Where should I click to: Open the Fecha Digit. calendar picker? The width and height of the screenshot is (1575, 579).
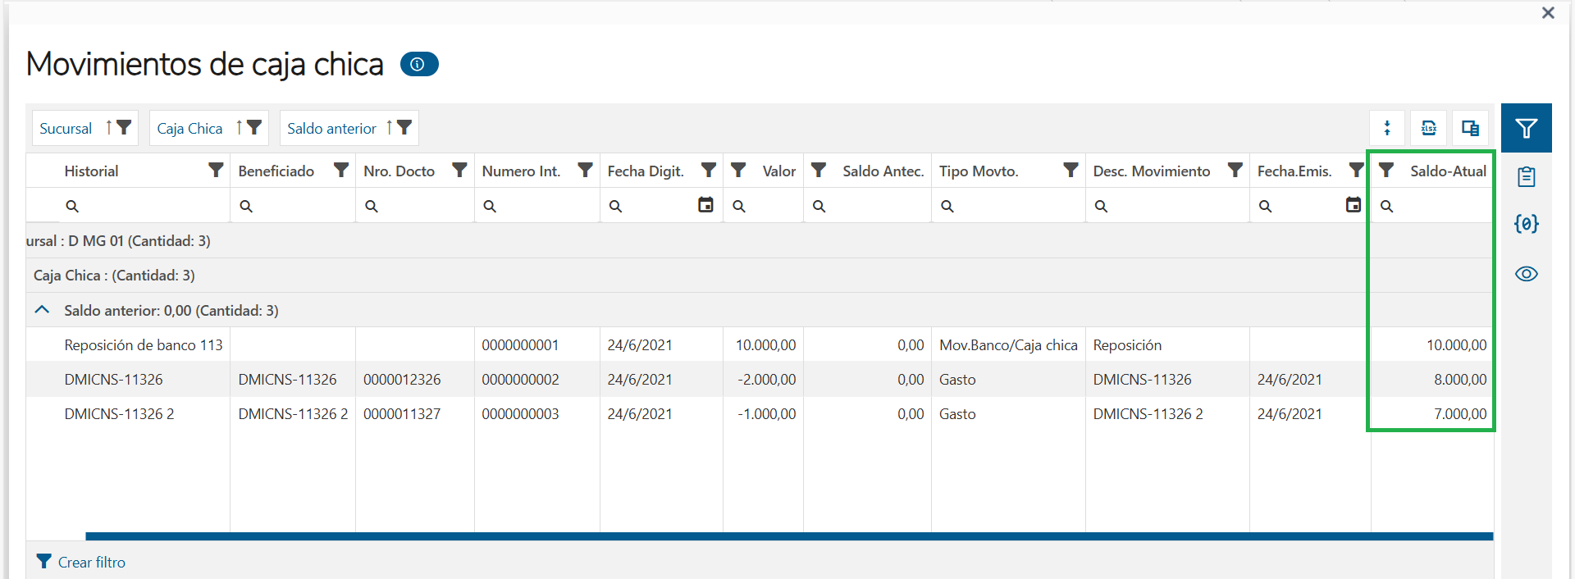[705, 205]
